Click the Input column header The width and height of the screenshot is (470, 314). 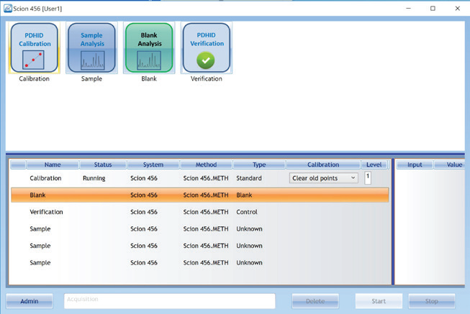click(x=415, y=165)
